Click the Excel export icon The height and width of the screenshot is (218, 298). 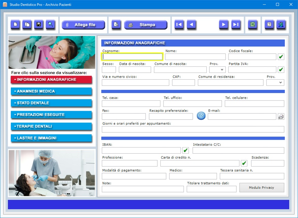(x=253, y=25)
